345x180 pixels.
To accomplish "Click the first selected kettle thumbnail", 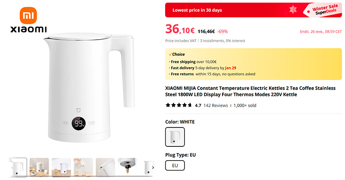I will [x=18, y=168].
